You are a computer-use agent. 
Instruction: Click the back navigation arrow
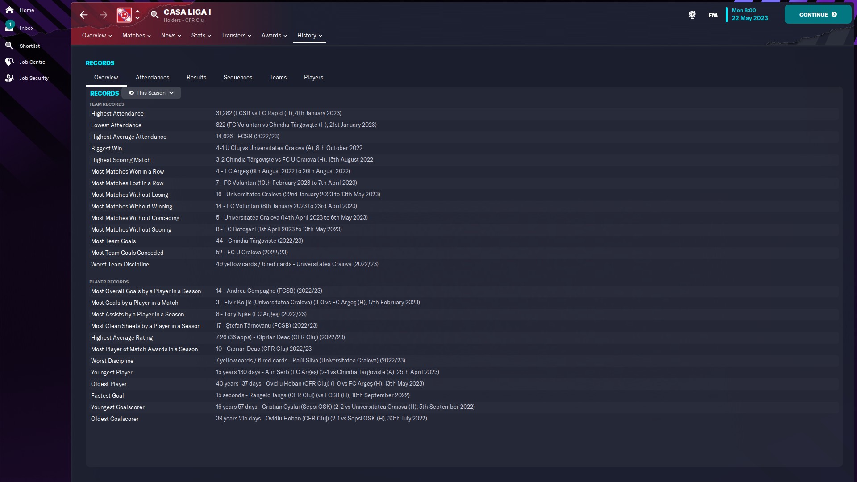(83, 15)
